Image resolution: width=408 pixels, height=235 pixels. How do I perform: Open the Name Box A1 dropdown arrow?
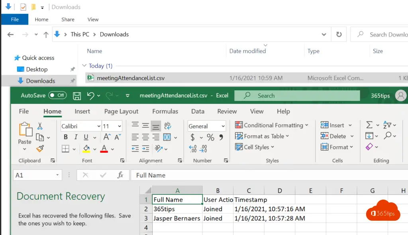(57, 175)
